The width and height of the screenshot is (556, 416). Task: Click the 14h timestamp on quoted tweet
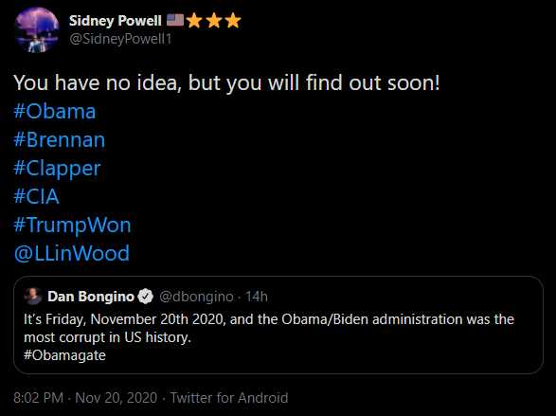257,297
